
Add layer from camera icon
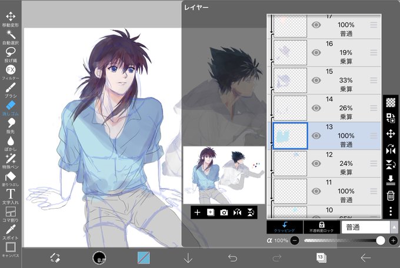pyautogui.click(x=224, y=212)
